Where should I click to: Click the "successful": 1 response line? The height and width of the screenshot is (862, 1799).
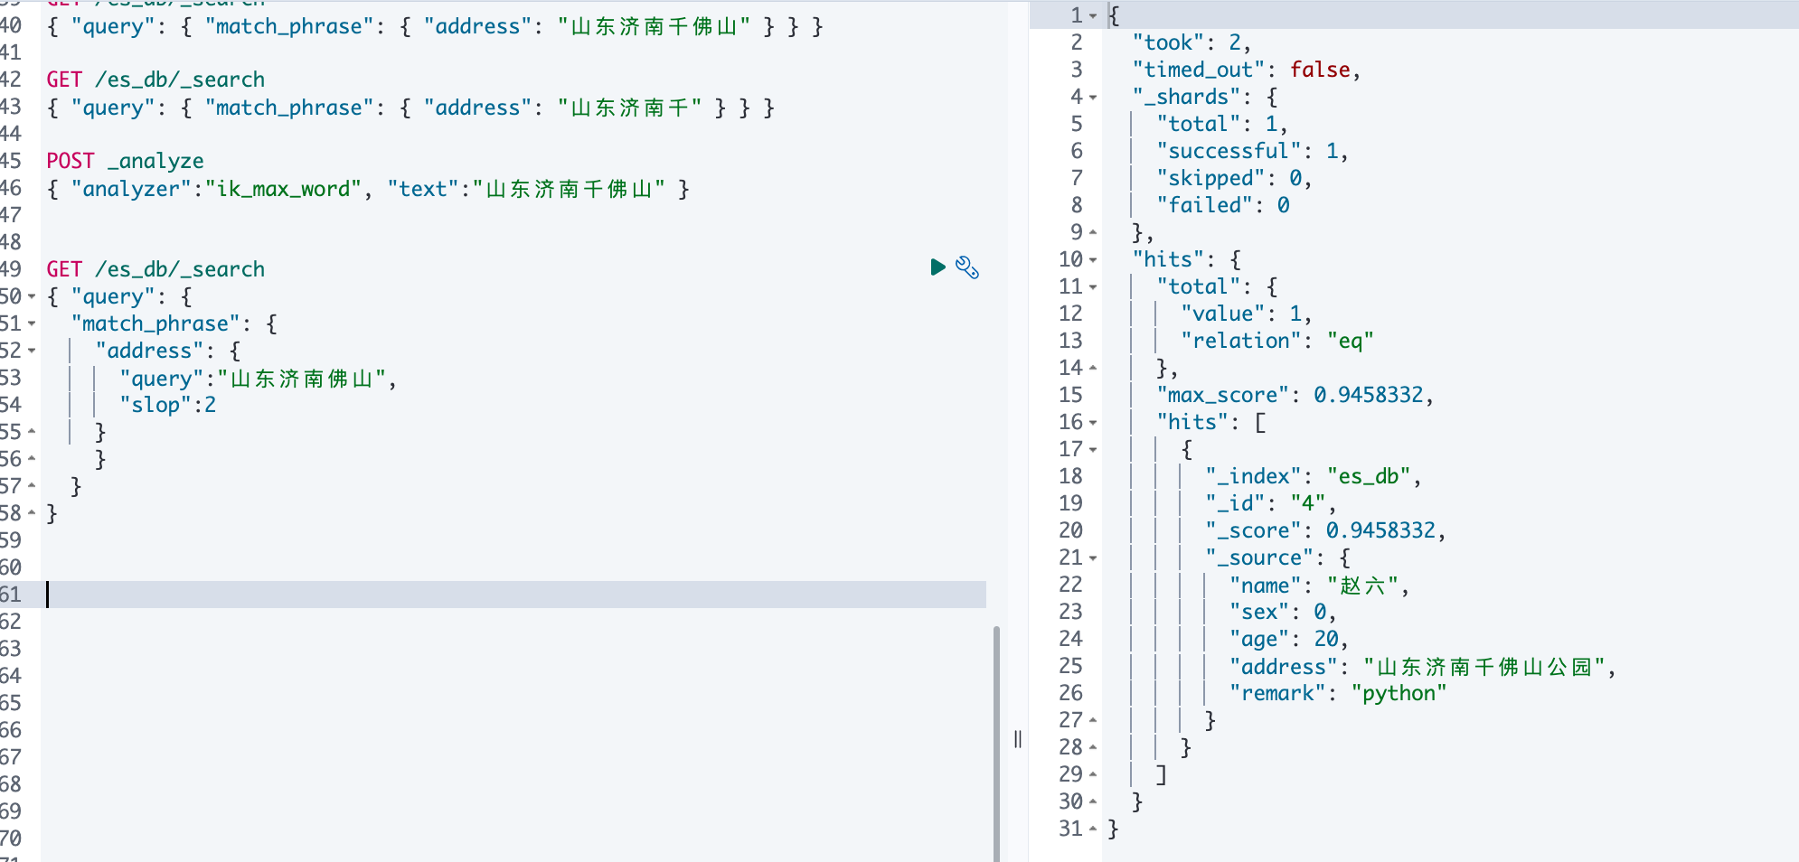pyautogui.click(x=1252, y=151)
